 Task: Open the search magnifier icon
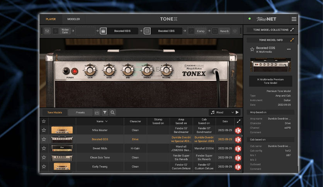[112, 112]
